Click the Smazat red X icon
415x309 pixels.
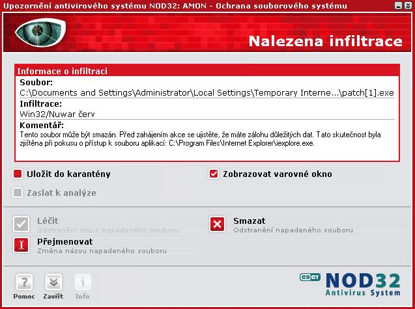[x=218, y=224]
